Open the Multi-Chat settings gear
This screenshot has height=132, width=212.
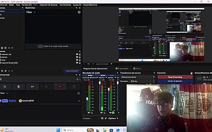79,12
